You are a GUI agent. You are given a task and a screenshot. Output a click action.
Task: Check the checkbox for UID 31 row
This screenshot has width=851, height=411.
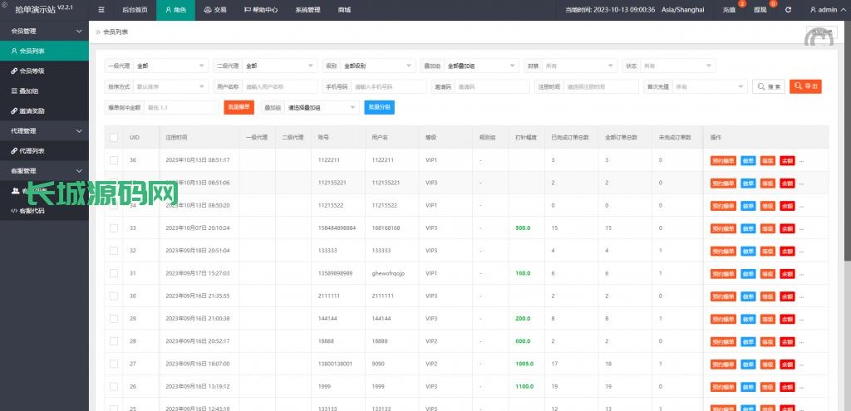pyautogui.click(x=113, y=273)
